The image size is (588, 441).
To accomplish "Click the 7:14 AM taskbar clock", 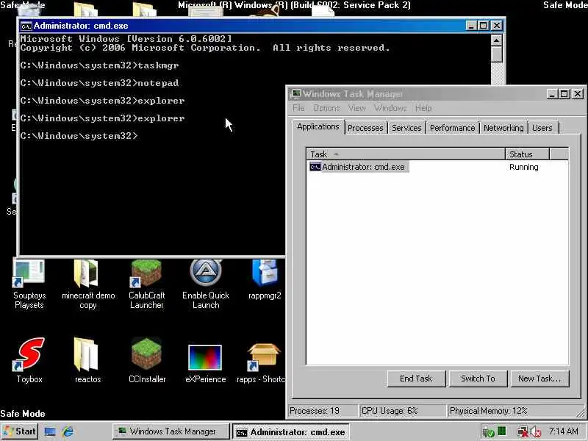I will click(x=563, y=431).
